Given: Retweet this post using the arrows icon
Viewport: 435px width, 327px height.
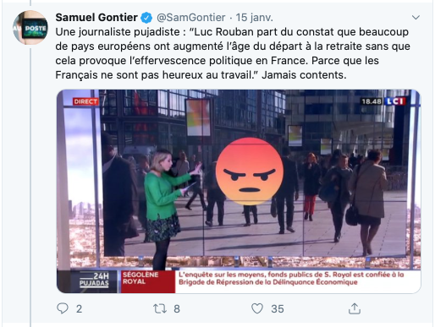Looking at the screenshot, I should click(x=160, y=308).
